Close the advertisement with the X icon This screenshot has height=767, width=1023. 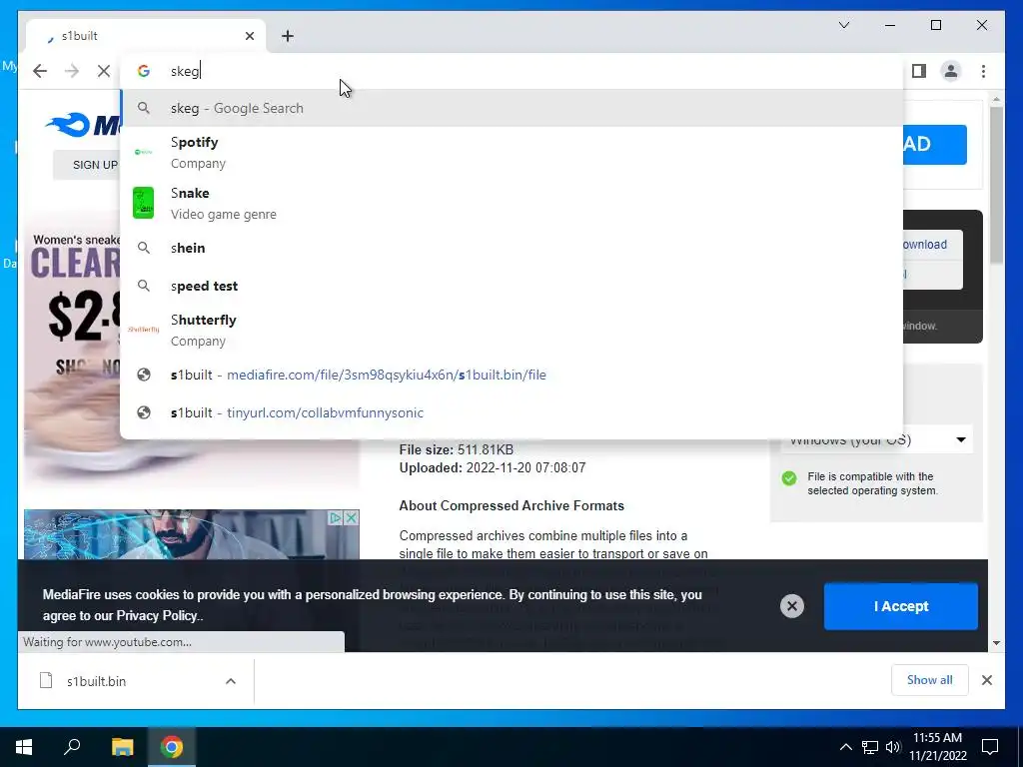tap(351, 518)
